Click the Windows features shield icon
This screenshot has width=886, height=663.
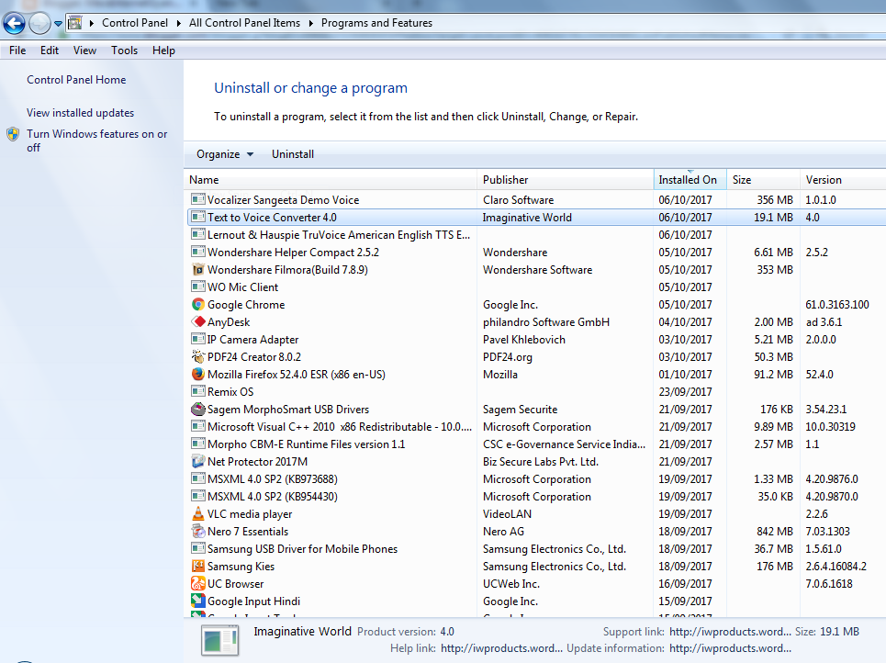tap(13, 134)
